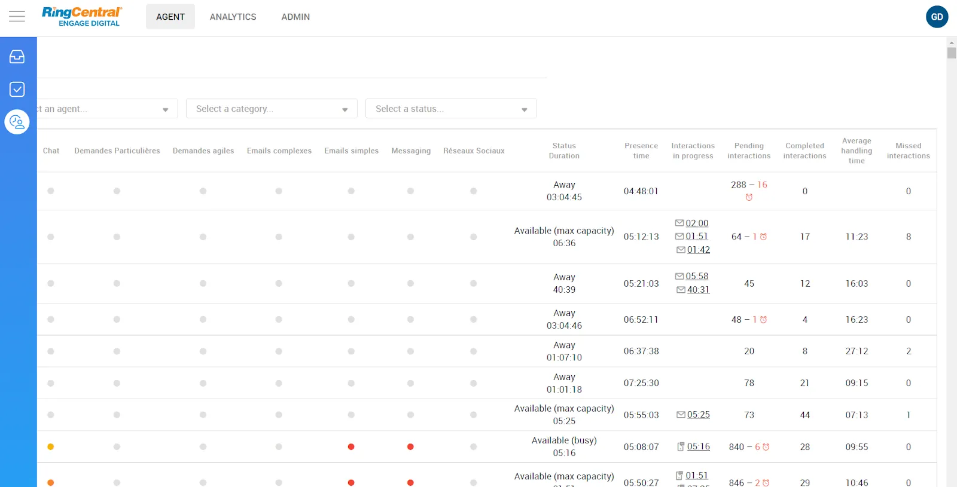The width and height of the screenshot is (957, 487).
Task: Open the 05:16 interaction in progress link
Action: (x=698, y=447)
